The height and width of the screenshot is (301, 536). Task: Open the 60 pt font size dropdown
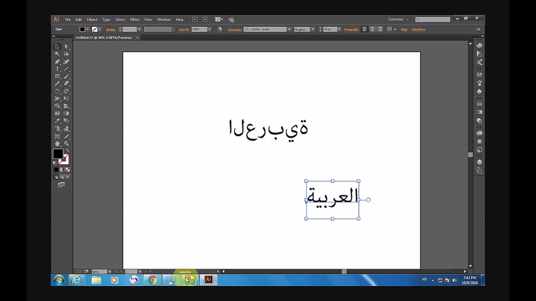click(x=339, y=29)
